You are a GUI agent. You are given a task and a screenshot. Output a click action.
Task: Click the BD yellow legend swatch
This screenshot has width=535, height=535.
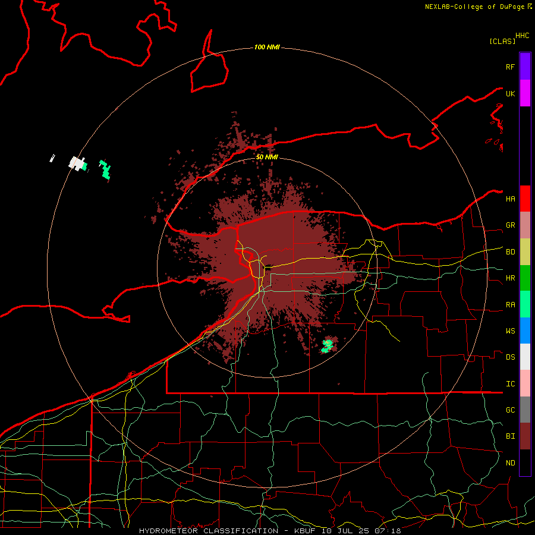tap(525, 252)
